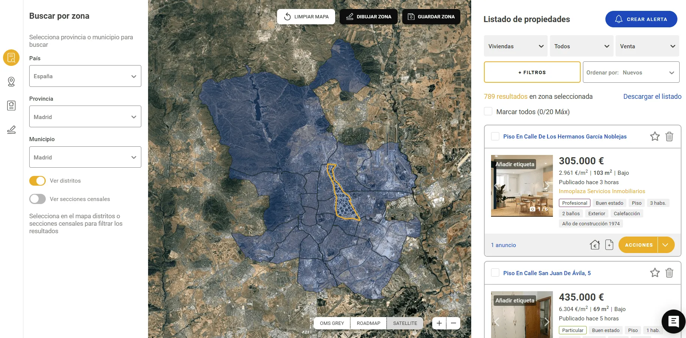
Task: Tick the Hermanos García Noblejas listing checkbox
Action: pos(495,136)
